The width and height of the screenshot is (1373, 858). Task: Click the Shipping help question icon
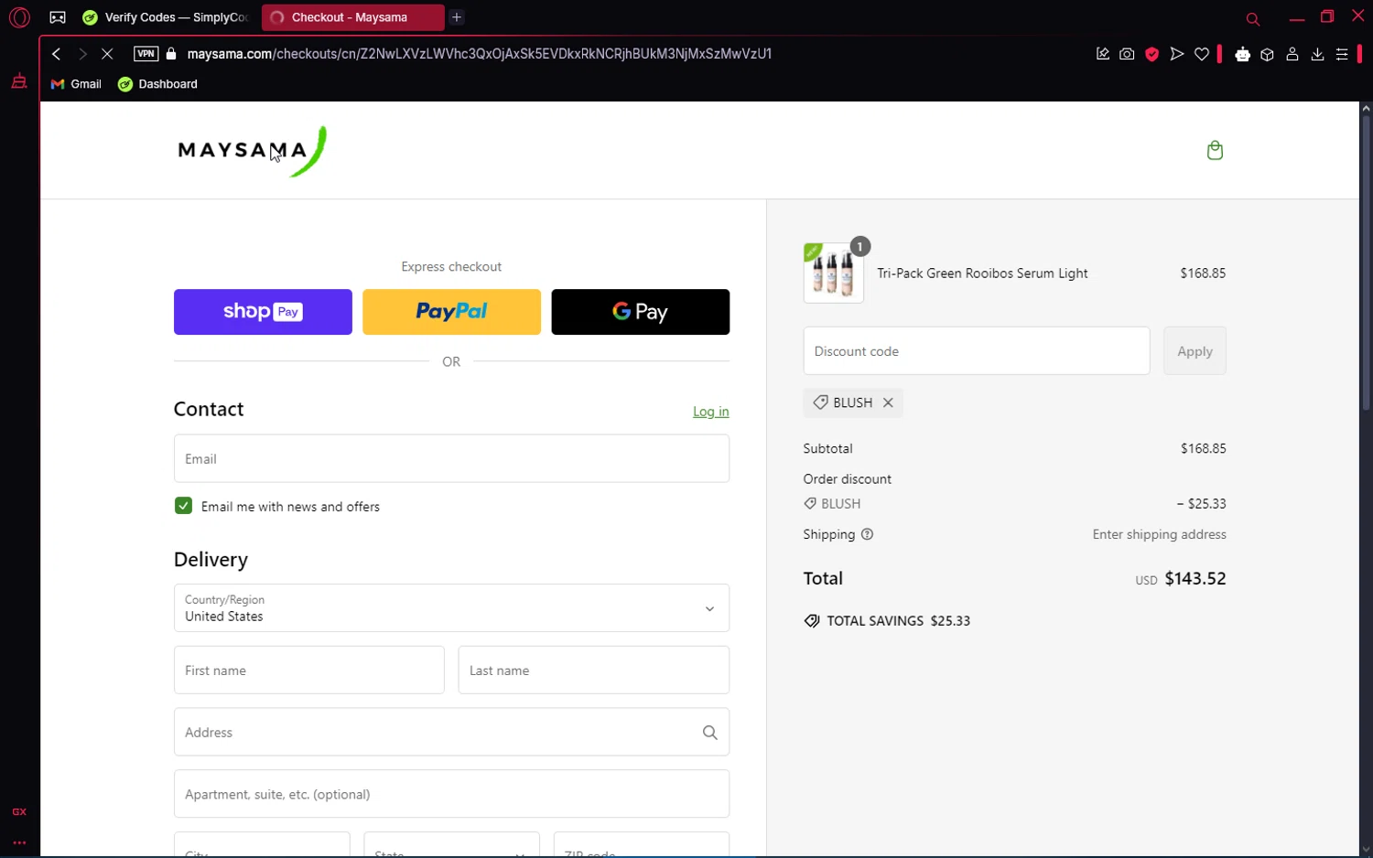point(867,534)
